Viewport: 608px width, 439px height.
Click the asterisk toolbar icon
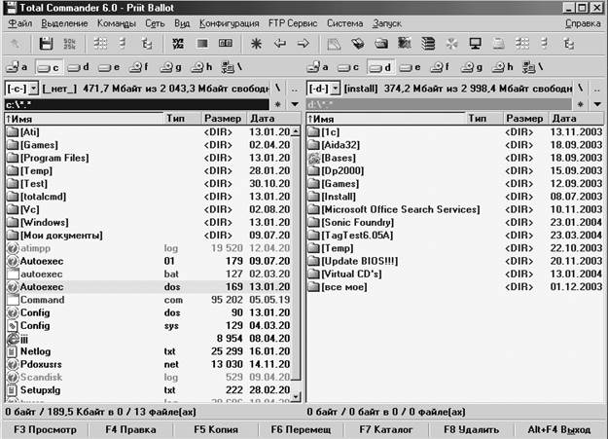pos(256,44)
